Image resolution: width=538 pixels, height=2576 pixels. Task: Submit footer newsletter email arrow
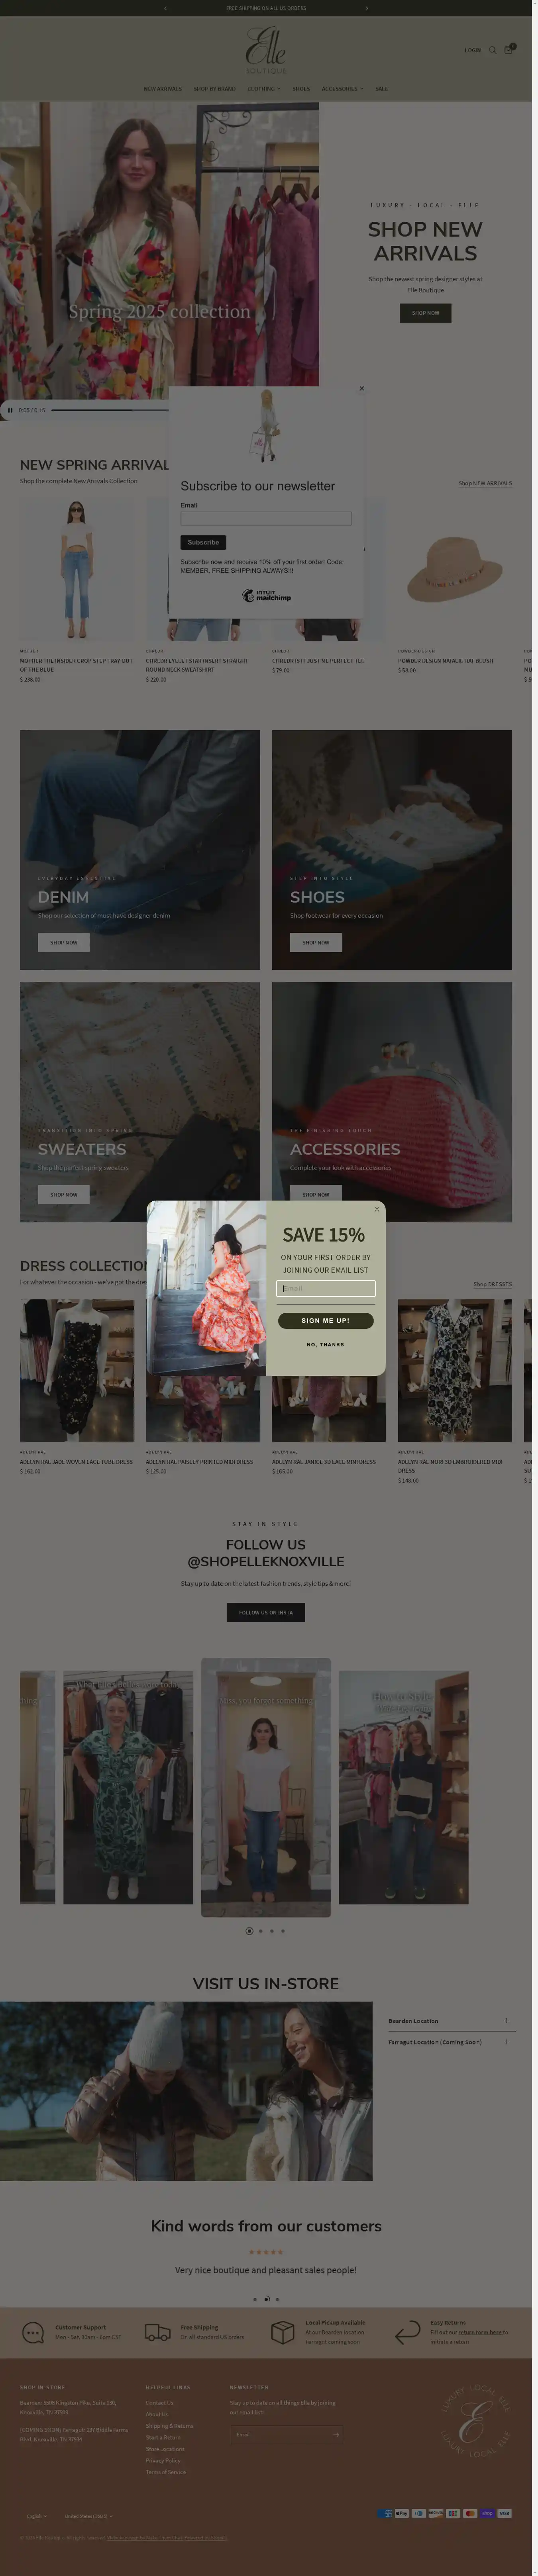coord(337,2434)
